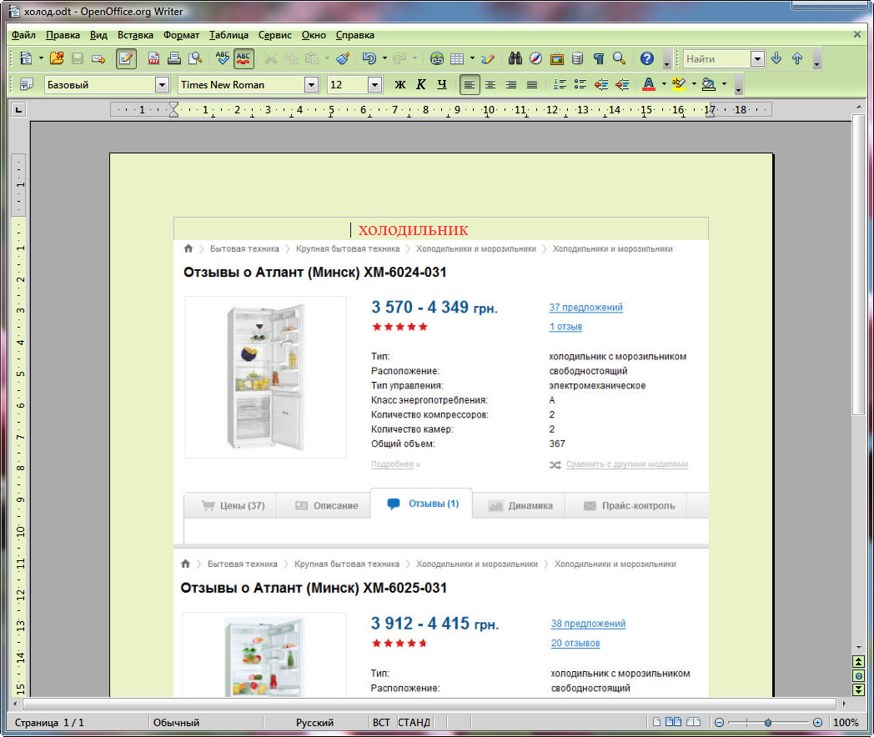
Task: Click the "37 предложений" link
Action: pos(585,308)
